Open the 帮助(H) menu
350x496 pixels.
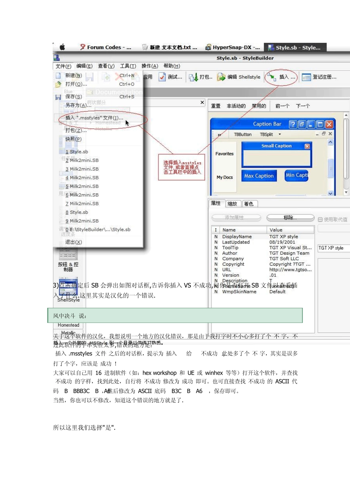172,66
